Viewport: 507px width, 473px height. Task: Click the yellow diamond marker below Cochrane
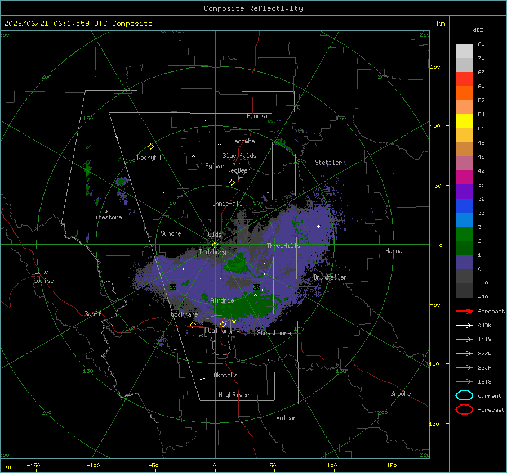(193, 325)
